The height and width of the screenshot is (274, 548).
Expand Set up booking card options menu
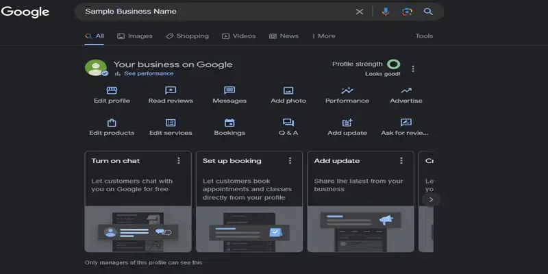tap(290, 161)
